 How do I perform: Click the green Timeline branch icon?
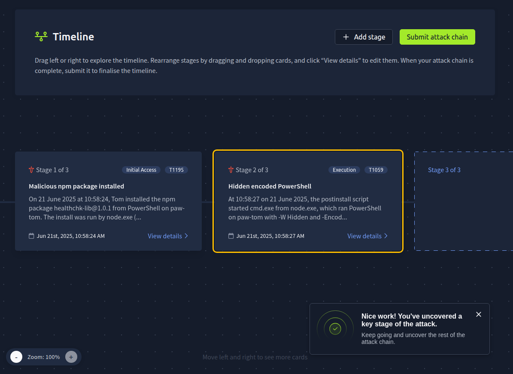coord(41,36)
